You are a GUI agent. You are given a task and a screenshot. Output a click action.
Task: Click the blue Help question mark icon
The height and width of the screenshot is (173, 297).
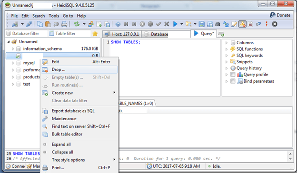118,24
